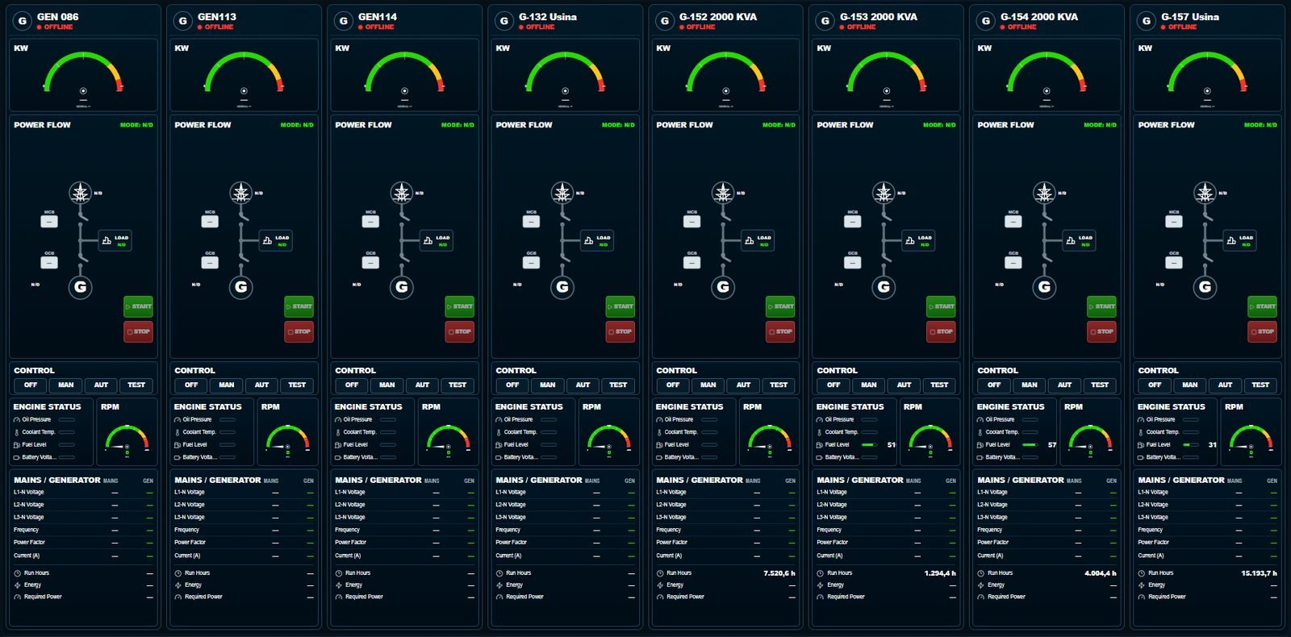
Task: Click the generator G circle in GEN114 diagram
Action: [x=402, y=287]
